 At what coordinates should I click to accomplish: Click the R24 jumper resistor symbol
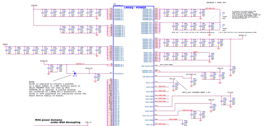point(220,14)
